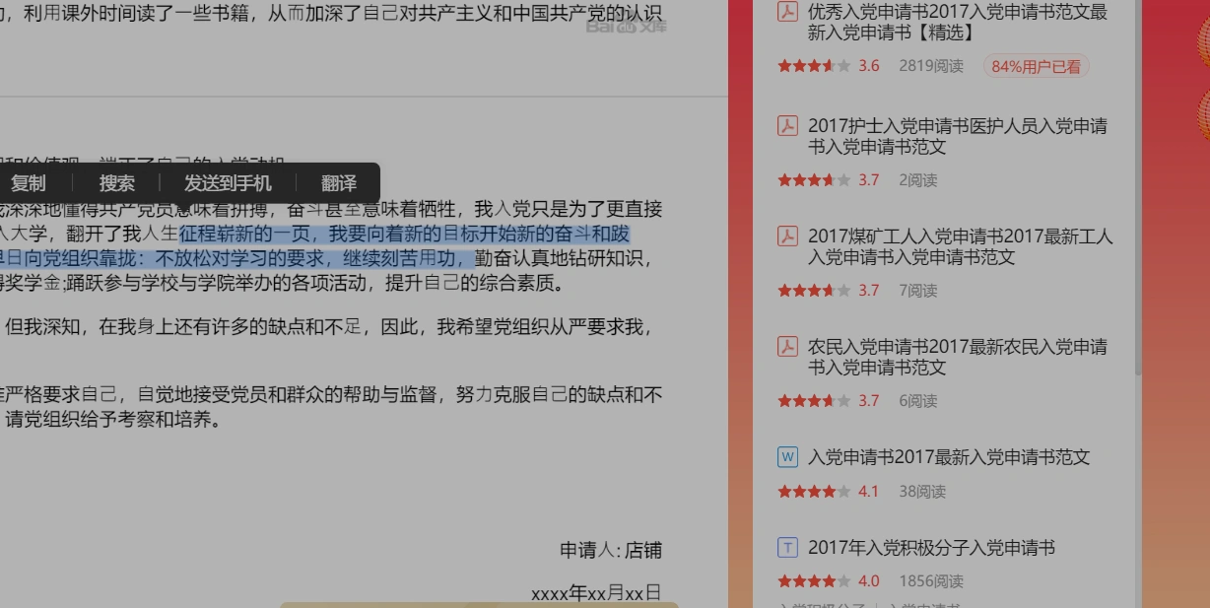Select 搜索 in the context menu
The image size is (1210, 608).
click(x=116, y=182)
